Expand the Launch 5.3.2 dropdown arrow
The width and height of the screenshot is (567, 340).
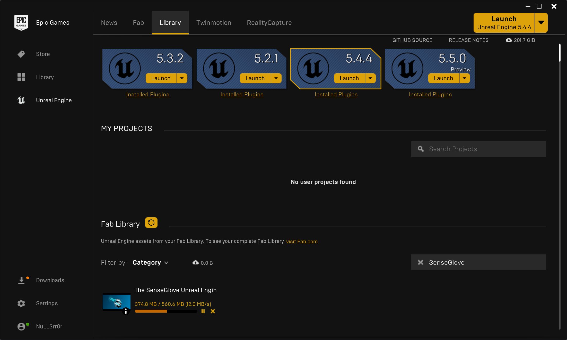click(182, 78)
